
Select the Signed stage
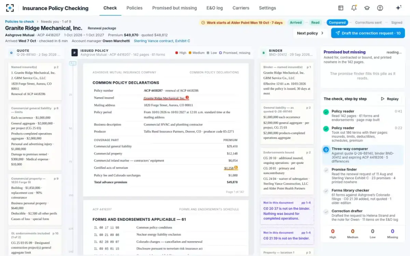397,23
